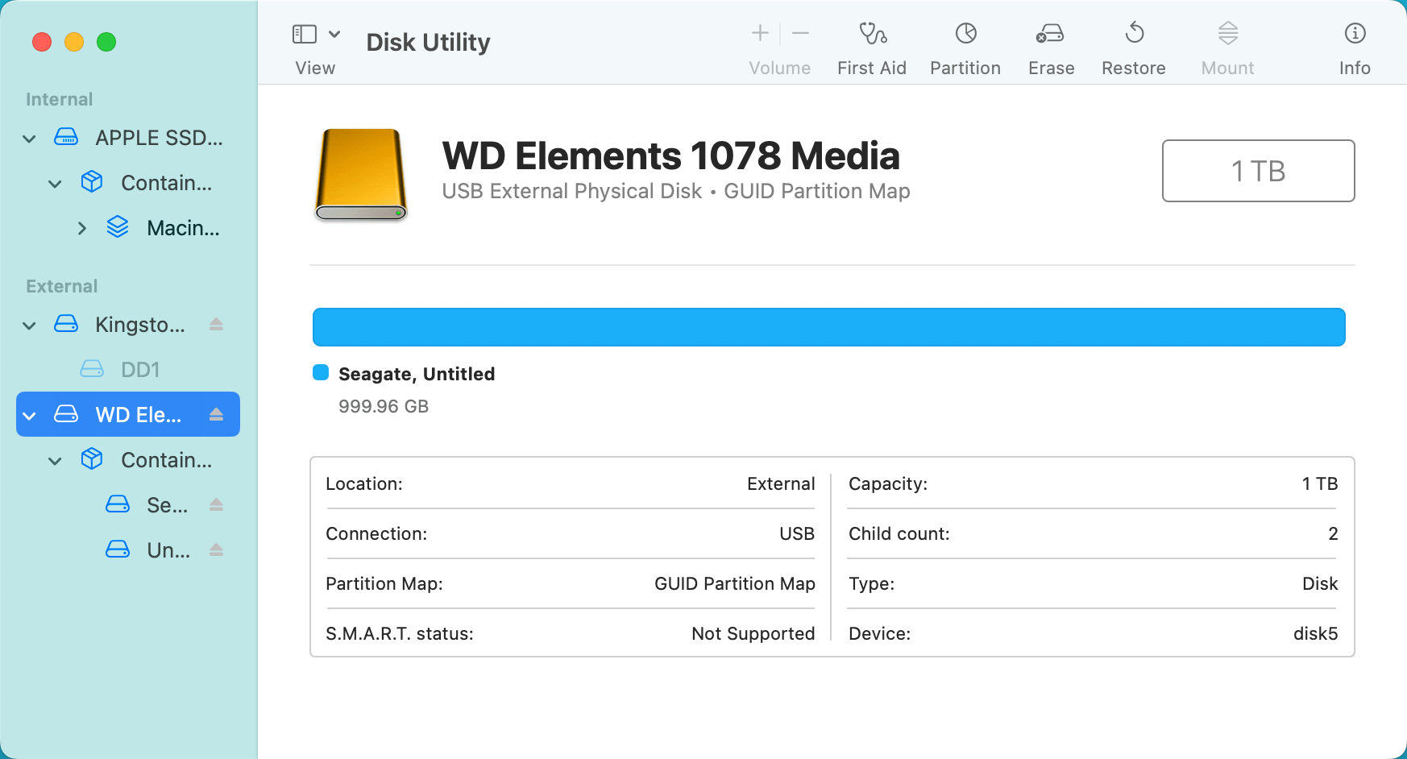Open Info for WD Elements disk

(1354, 44)
